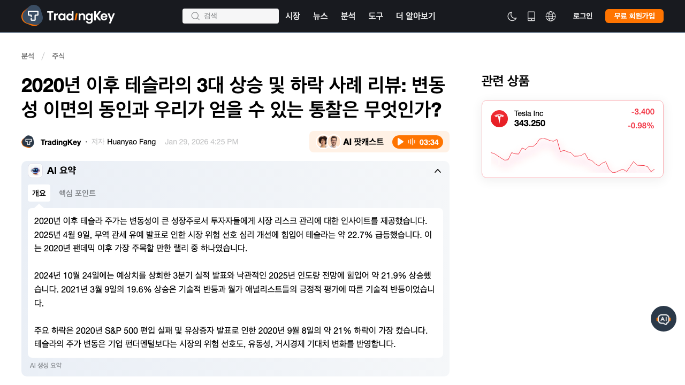Click the 무료 회원가입 button
The height and width of the screenshot is (385, 685).
pos(634,16)
